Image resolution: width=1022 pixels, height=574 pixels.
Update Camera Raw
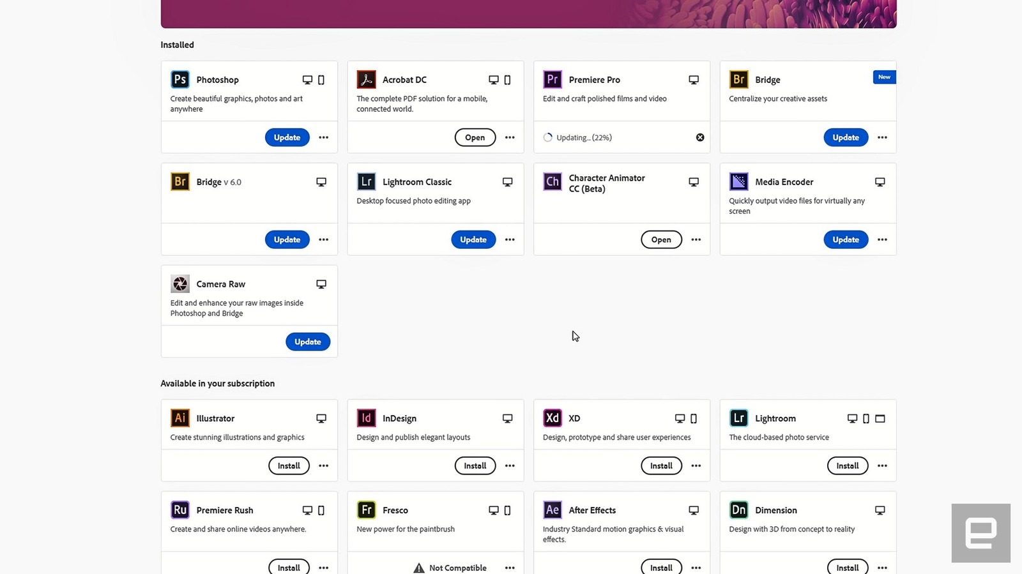[307, 342]
